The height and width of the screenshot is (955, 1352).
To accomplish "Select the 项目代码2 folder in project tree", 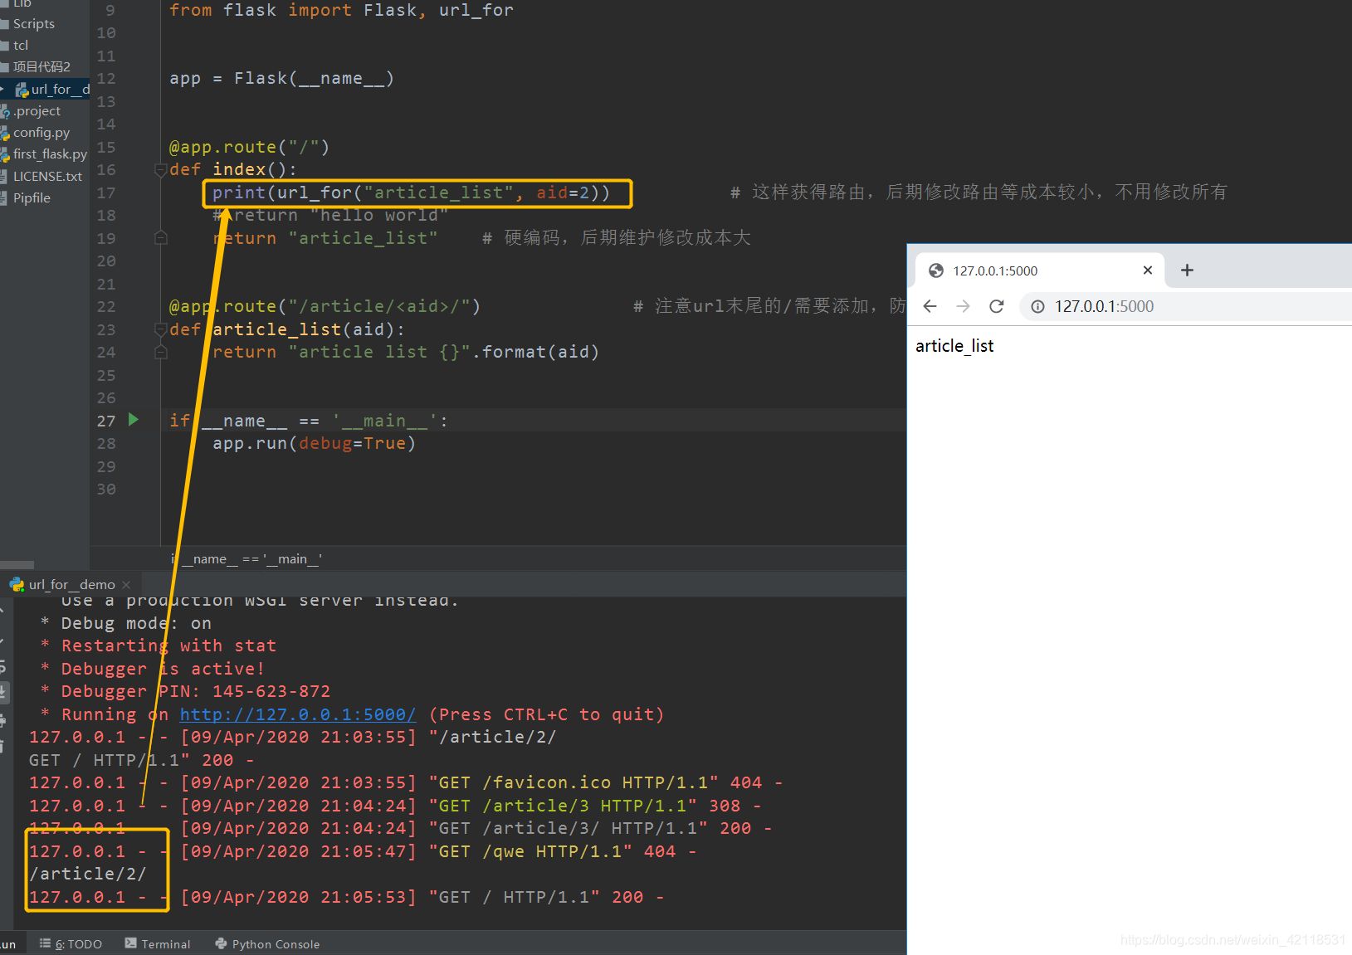I will (41, 67).
